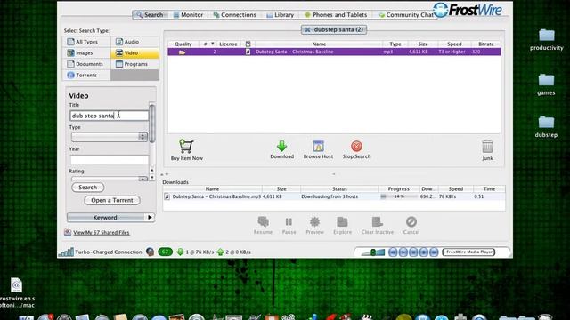Click the red Stop Search icon

tap(356, 146)
